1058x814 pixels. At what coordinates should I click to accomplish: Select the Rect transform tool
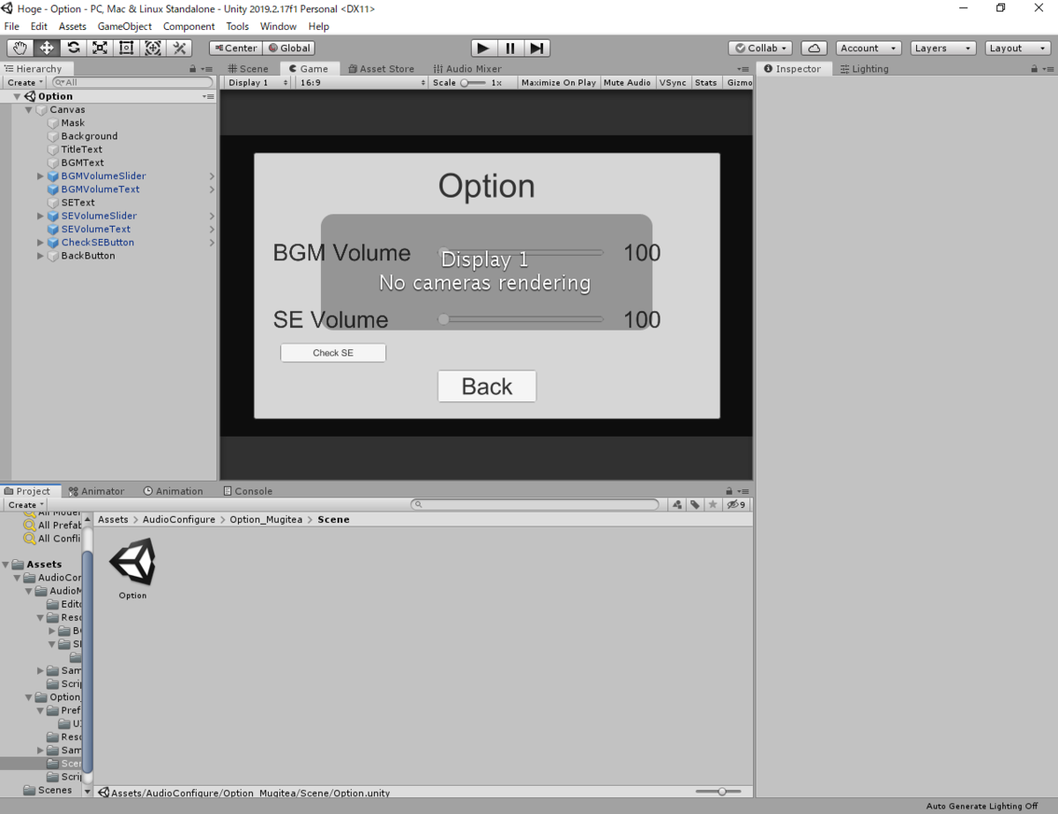click(x=126, y=48)
